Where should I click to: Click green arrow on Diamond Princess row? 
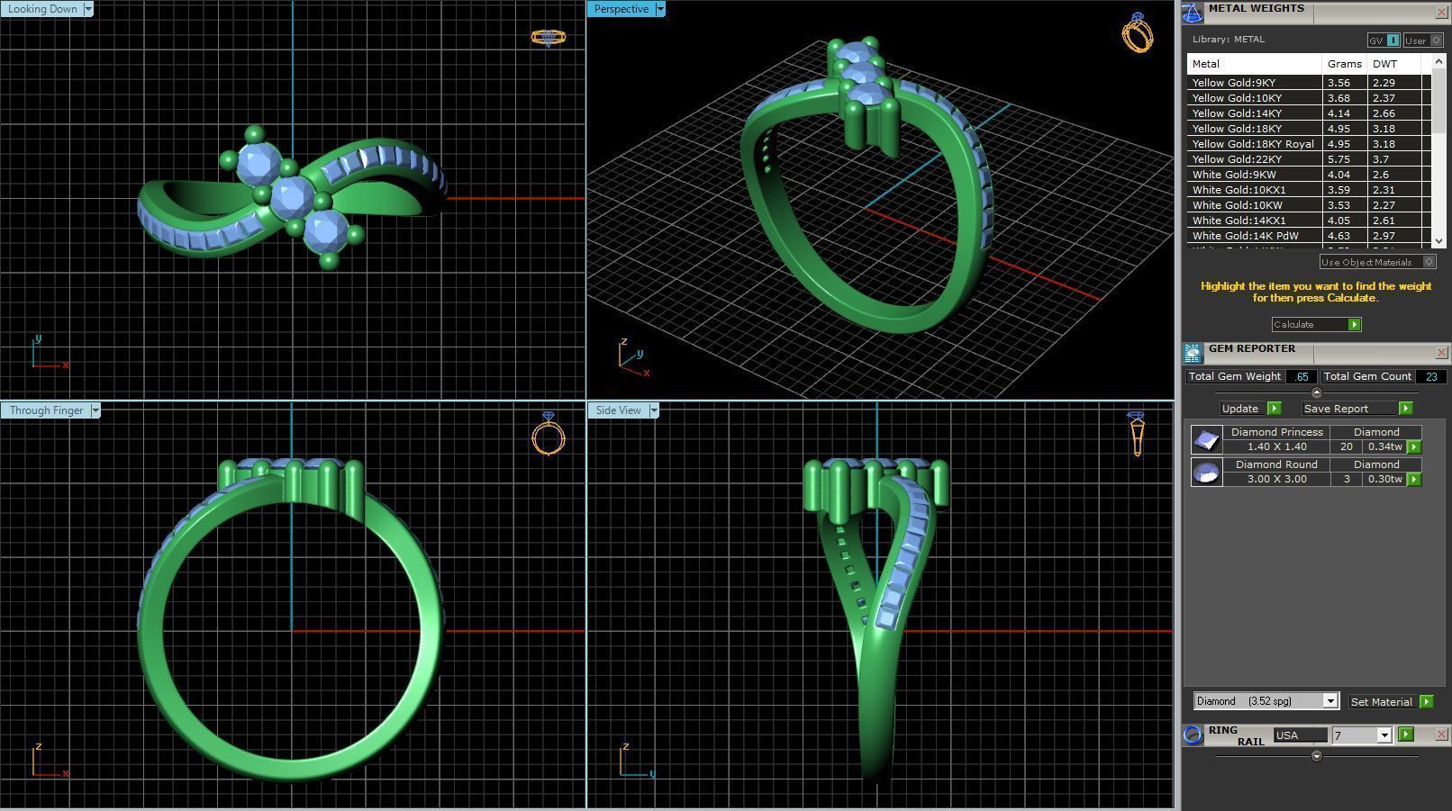[x=1413, y=446]
